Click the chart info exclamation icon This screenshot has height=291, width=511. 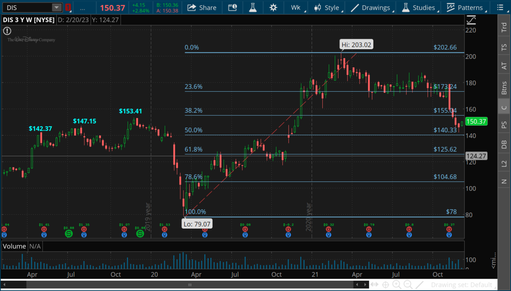[6, 31]
